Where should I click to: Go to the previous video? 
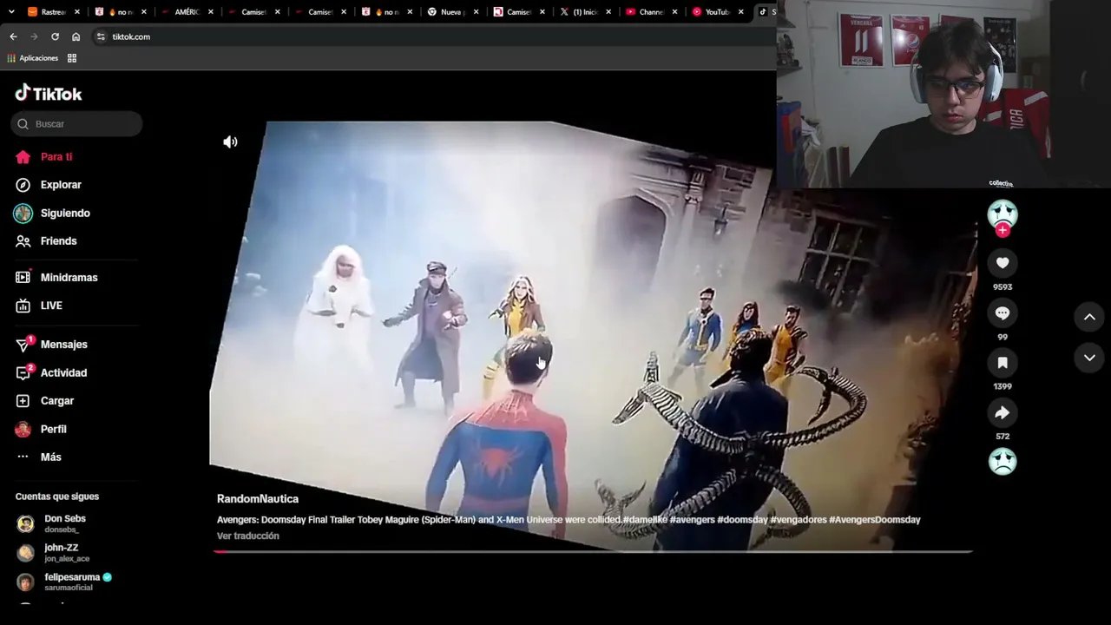click(x=1089, y=318)
